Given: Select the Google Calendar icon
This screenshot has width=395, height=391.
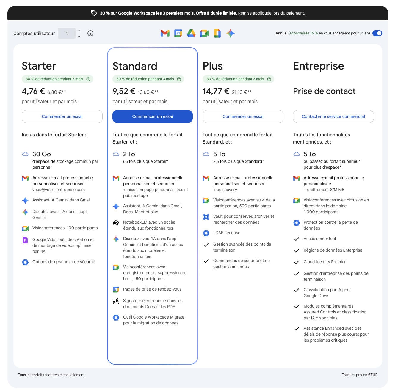Looking at the screenshot, I should point(178,33).
